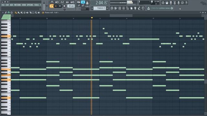Open audio editor scissors icon
207x116 pixels.
pyautogui.click(x=175, y=3)
